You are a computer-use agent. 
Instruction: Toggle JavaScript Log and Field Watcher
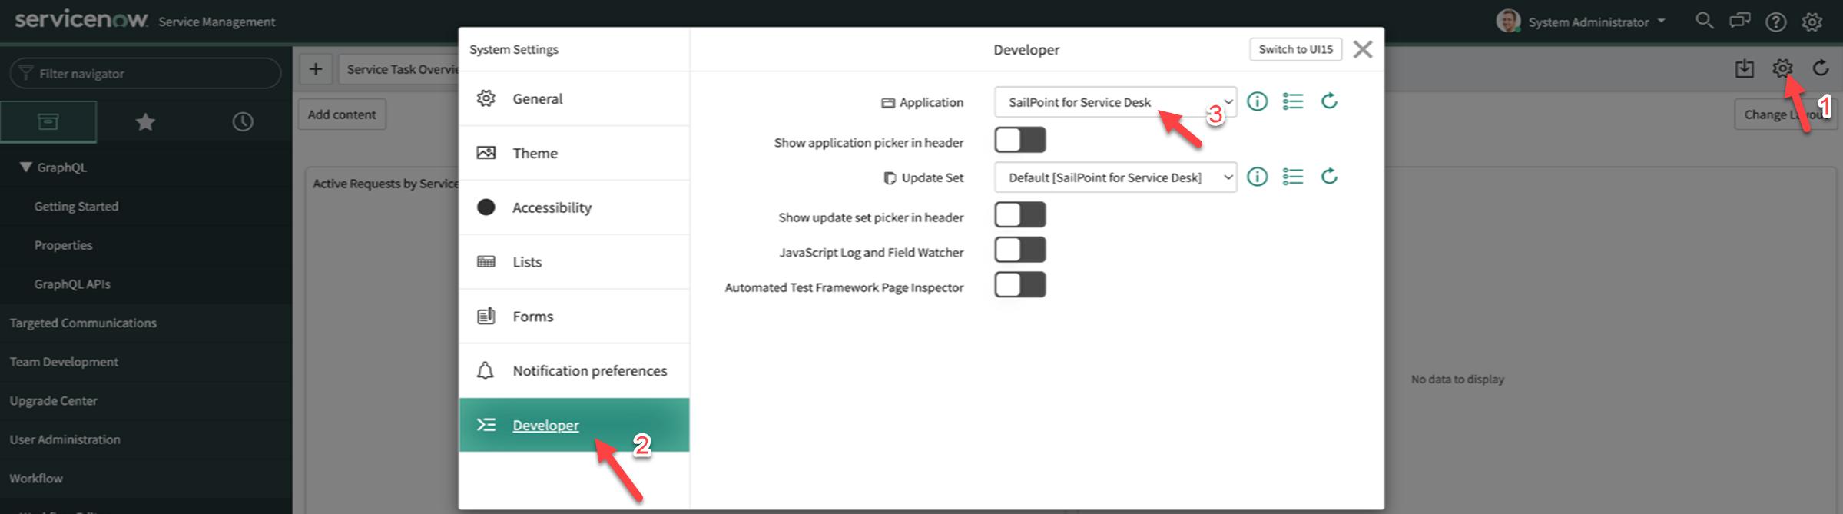coord(1019,250)
